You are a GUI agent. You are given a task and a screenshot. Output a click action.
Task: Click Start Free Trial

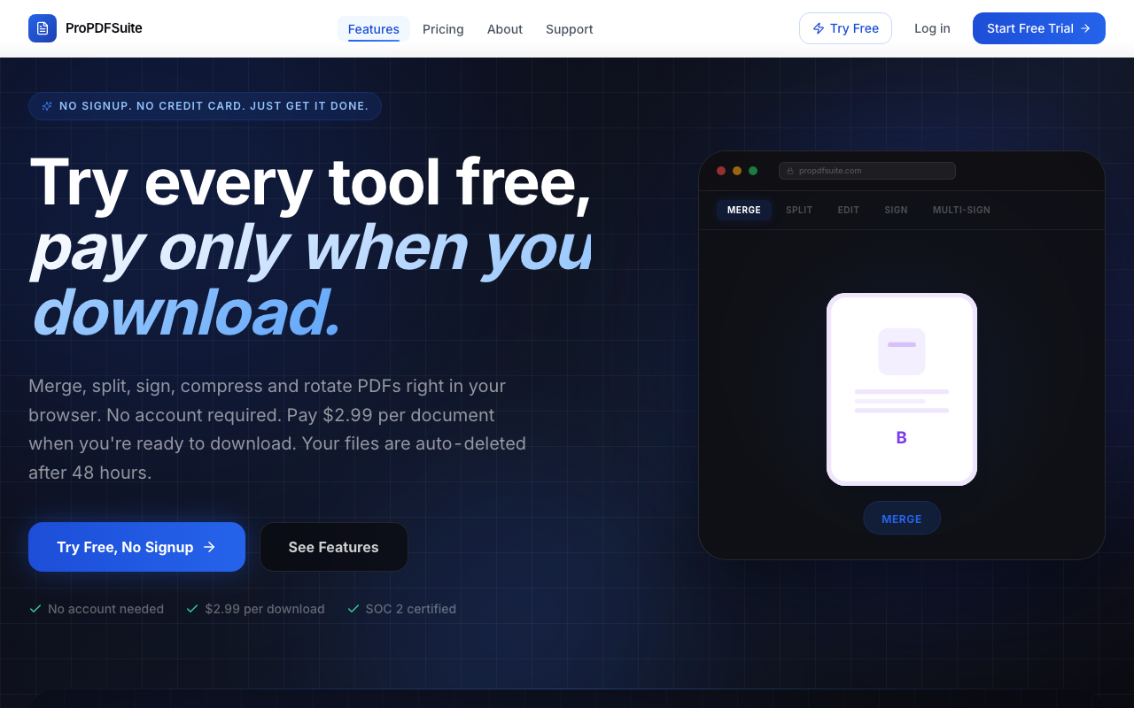[1038, 28]
